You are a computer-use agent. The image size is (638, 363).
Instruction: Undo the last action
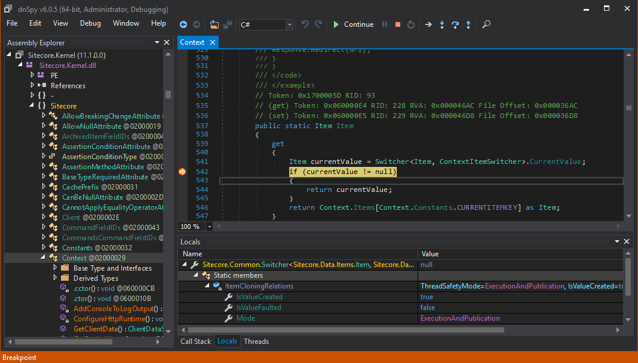click(x=305, y=24)
